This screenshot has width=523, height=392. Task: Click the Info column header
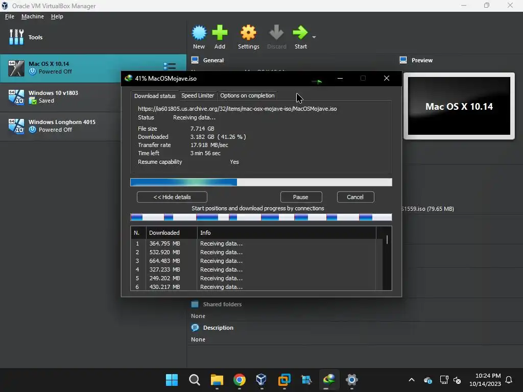[287, 233]
